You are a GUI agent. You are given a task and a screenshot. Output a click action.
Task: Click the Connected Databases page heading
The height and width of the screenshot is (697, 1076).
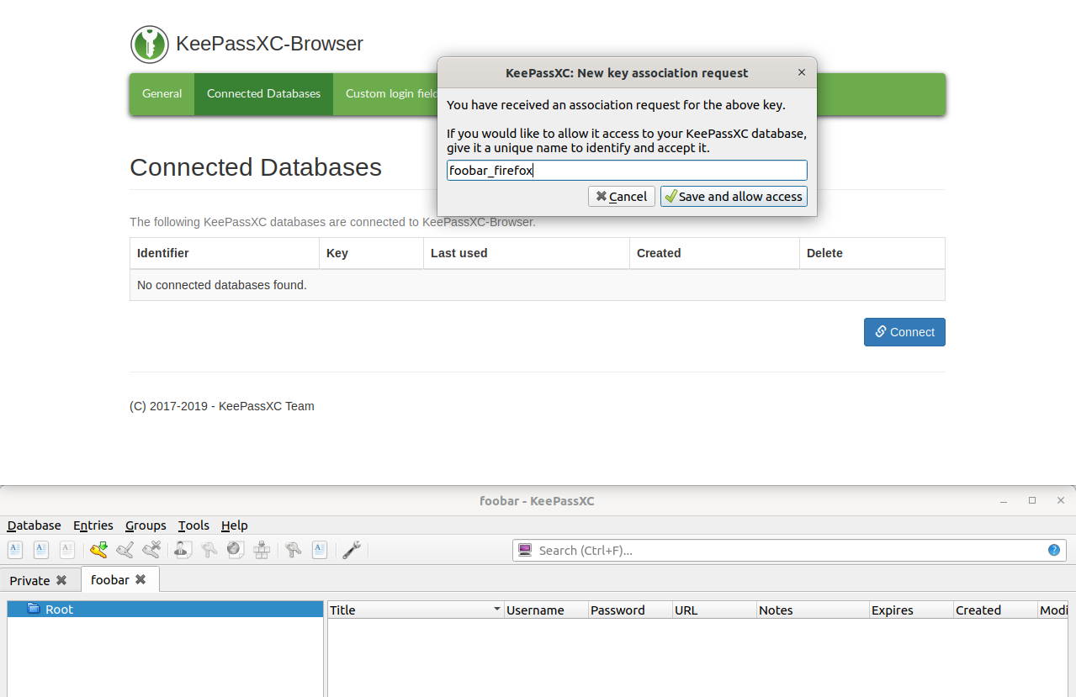pyautogui.click(x=256, y=166)
